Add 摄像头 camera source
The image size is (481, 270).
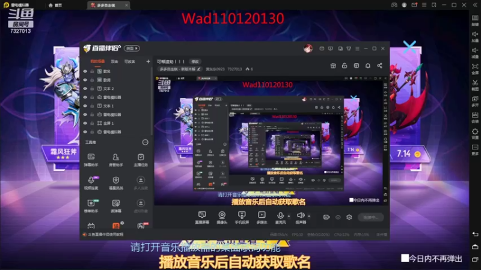pos(222,217)
